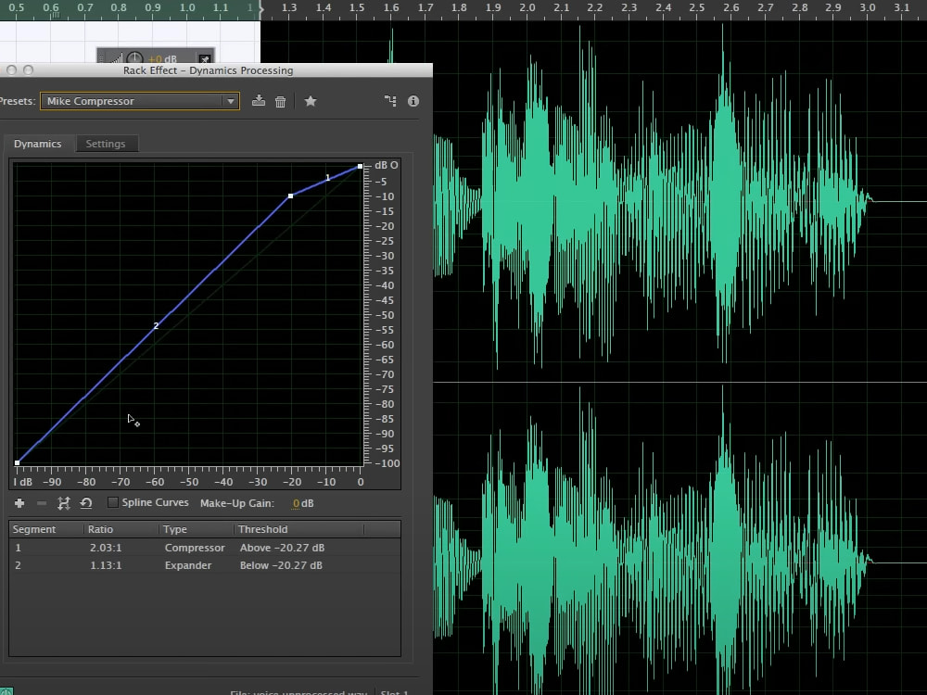Sort by Segment column header
The width and height of the screenshot is (927, 695).
click(46, 529)
